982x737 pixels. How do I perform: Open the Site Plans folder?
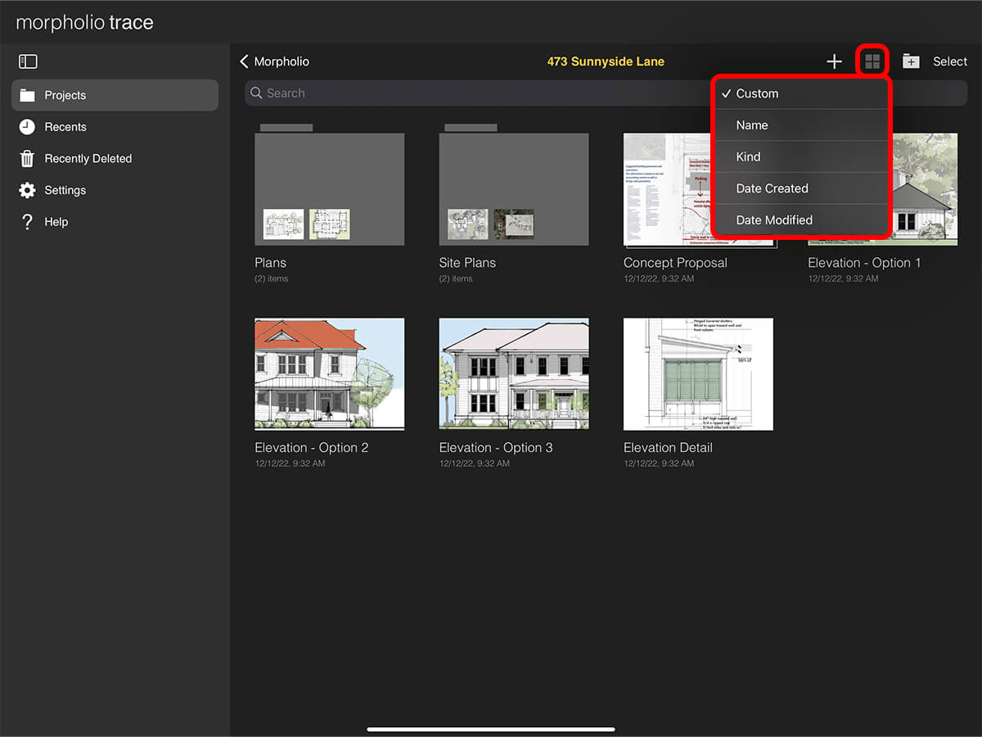(513, 188)
